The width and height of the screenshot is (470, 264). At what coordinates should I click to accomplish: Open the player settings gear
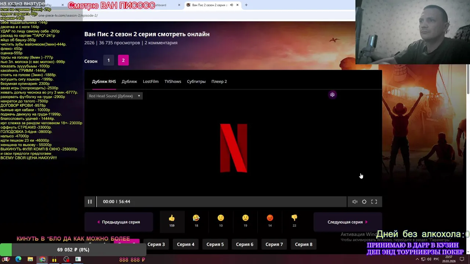pyautogui.click(x=364, y=202)
